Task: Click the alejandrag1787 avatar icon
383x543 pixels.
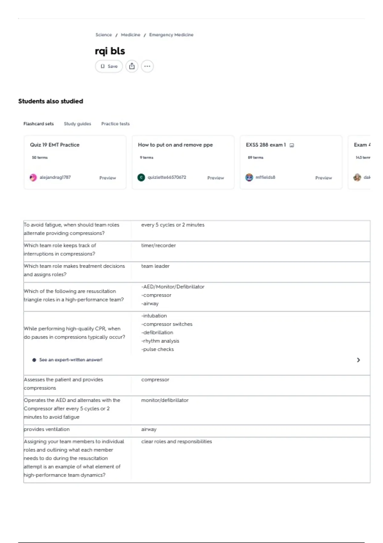Action: point(33,178)
